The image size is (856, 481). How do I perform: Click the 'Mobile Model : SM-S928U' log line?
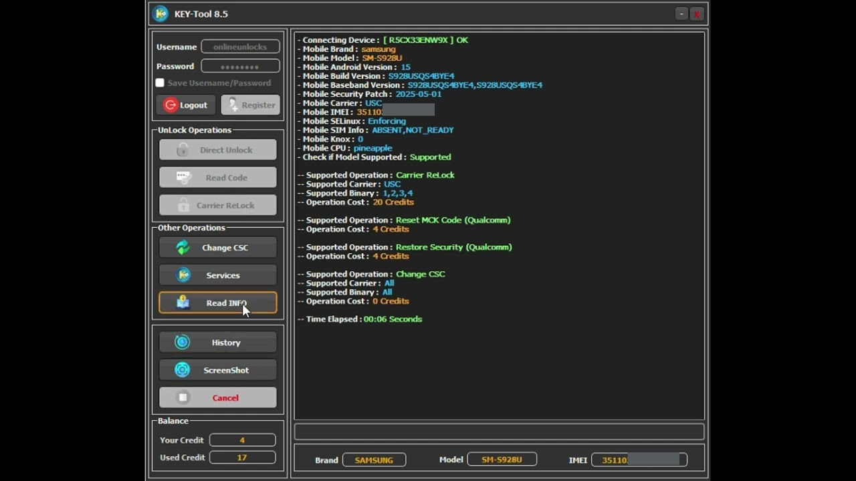coord(350,58)
